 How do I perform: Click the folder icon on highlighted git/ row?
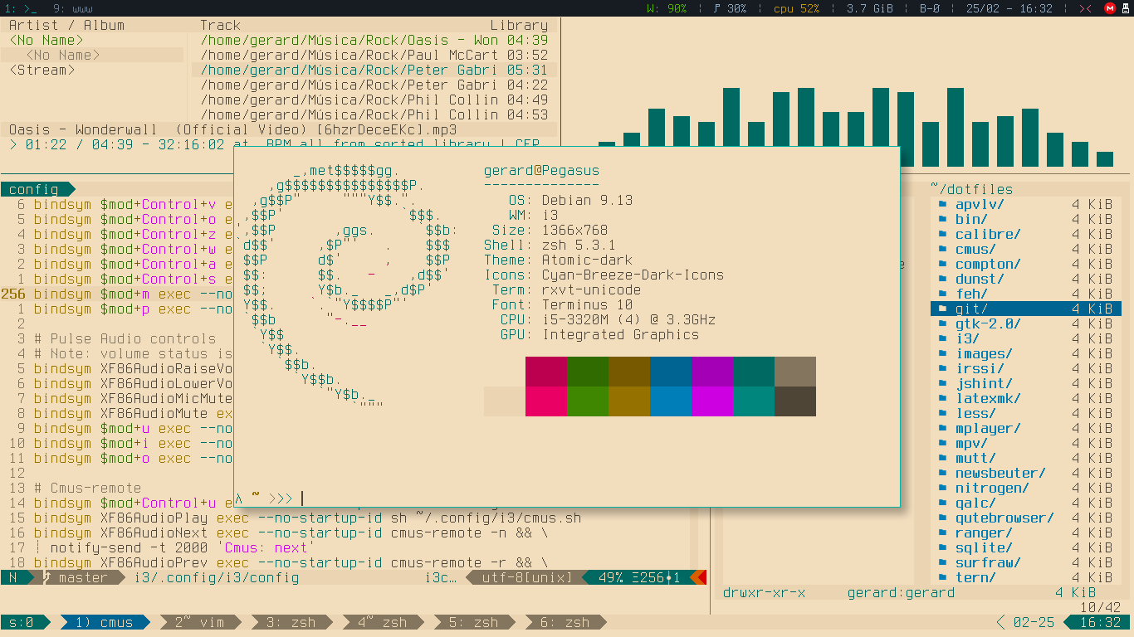point(942,309)
